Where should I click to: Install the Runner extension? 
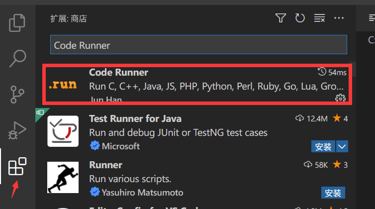[x=333, y=193]
